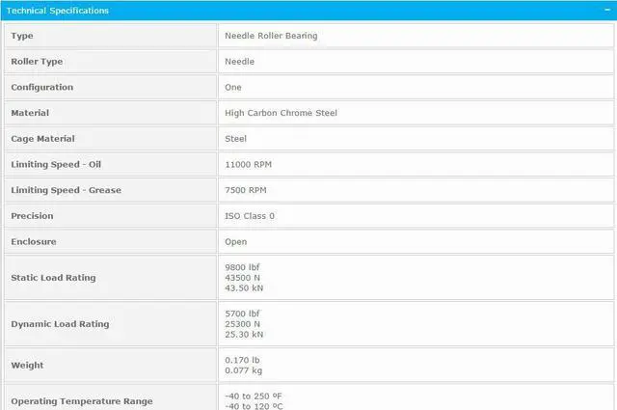Select the 7500 RPM grease speed value

(246, 190)
